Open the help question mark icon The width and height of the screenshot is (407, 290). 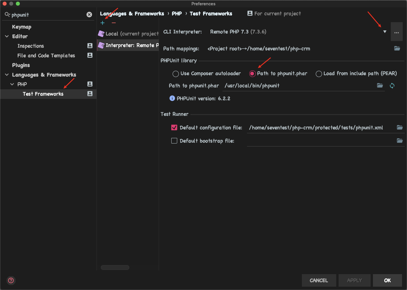pyautogui.click(x=11, y=280)
